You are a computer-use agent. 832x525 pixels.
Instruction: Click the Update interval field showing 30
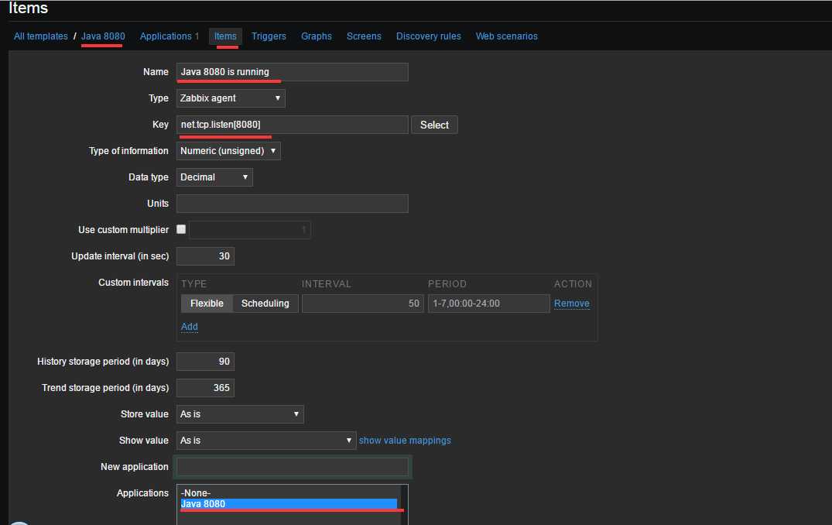point(205,256)
